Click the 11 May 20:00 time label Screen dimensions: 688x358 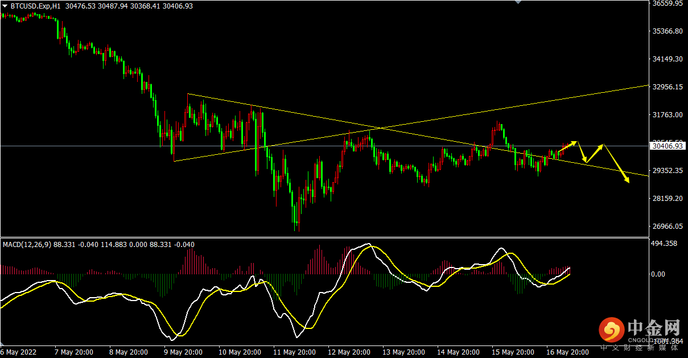(294, 352)
